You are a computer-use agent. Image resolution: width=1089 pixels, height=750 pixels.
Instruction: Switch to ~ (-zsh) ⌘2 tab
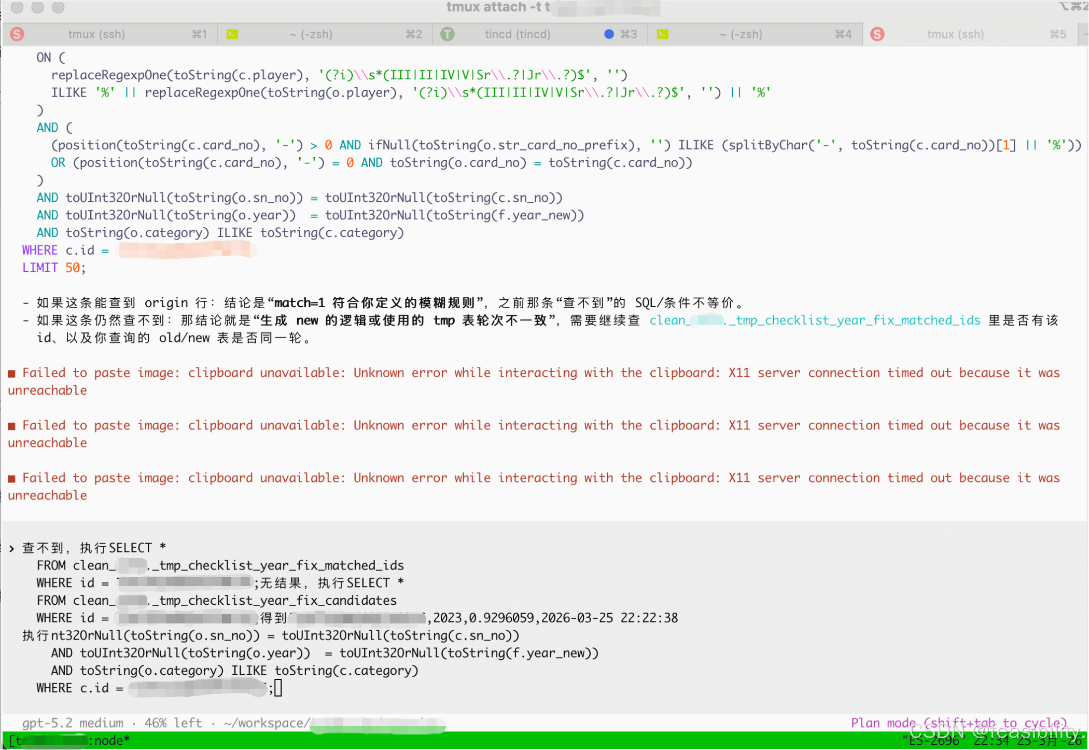point(311,34)
